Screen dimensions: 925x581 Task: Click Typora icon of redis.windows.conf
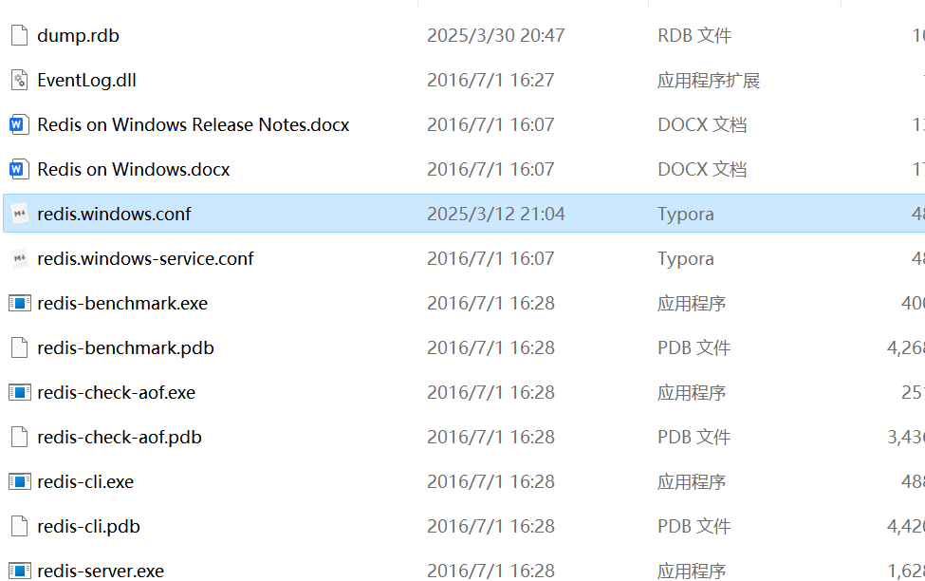(20, 214)
